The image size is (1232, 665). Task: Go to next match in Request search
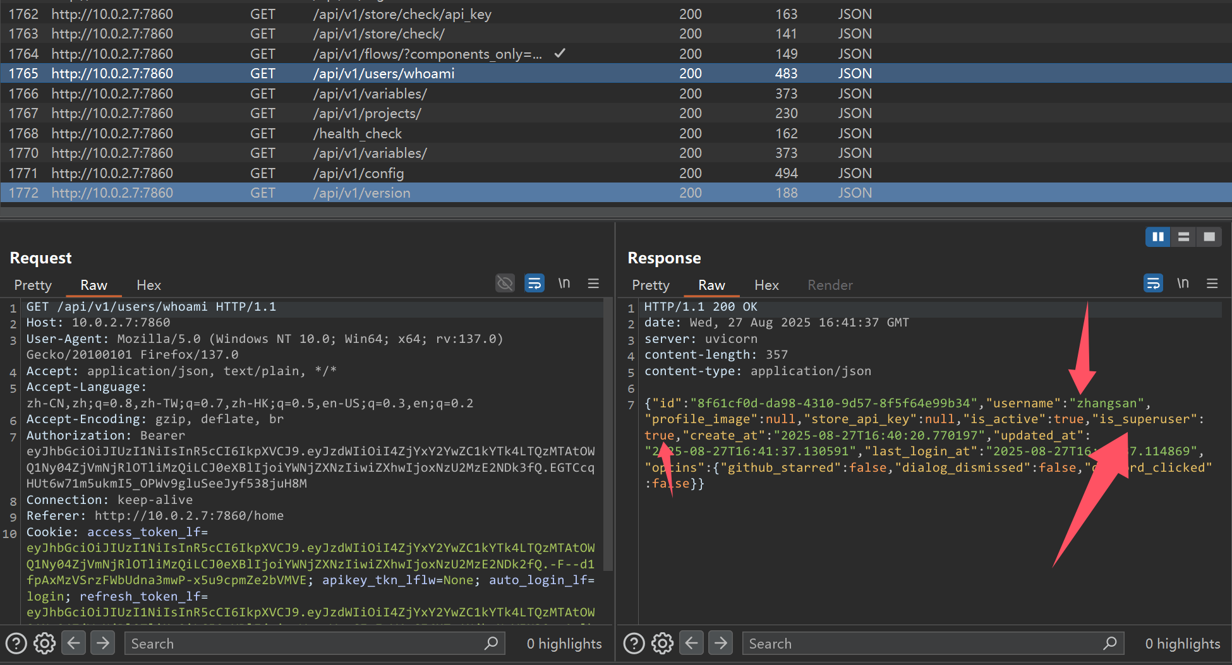click(x=102, y=644)
